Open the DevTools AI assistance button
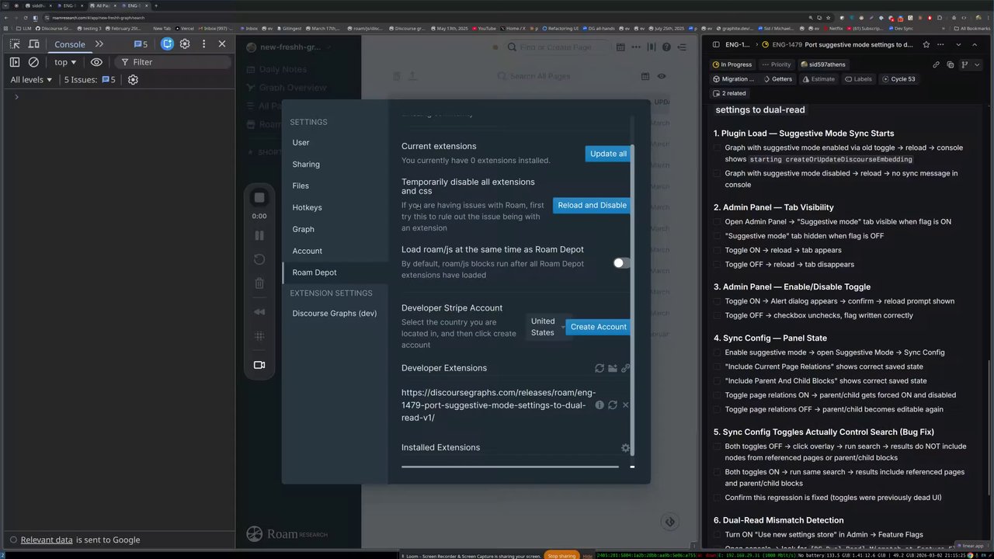 point(167,44)
